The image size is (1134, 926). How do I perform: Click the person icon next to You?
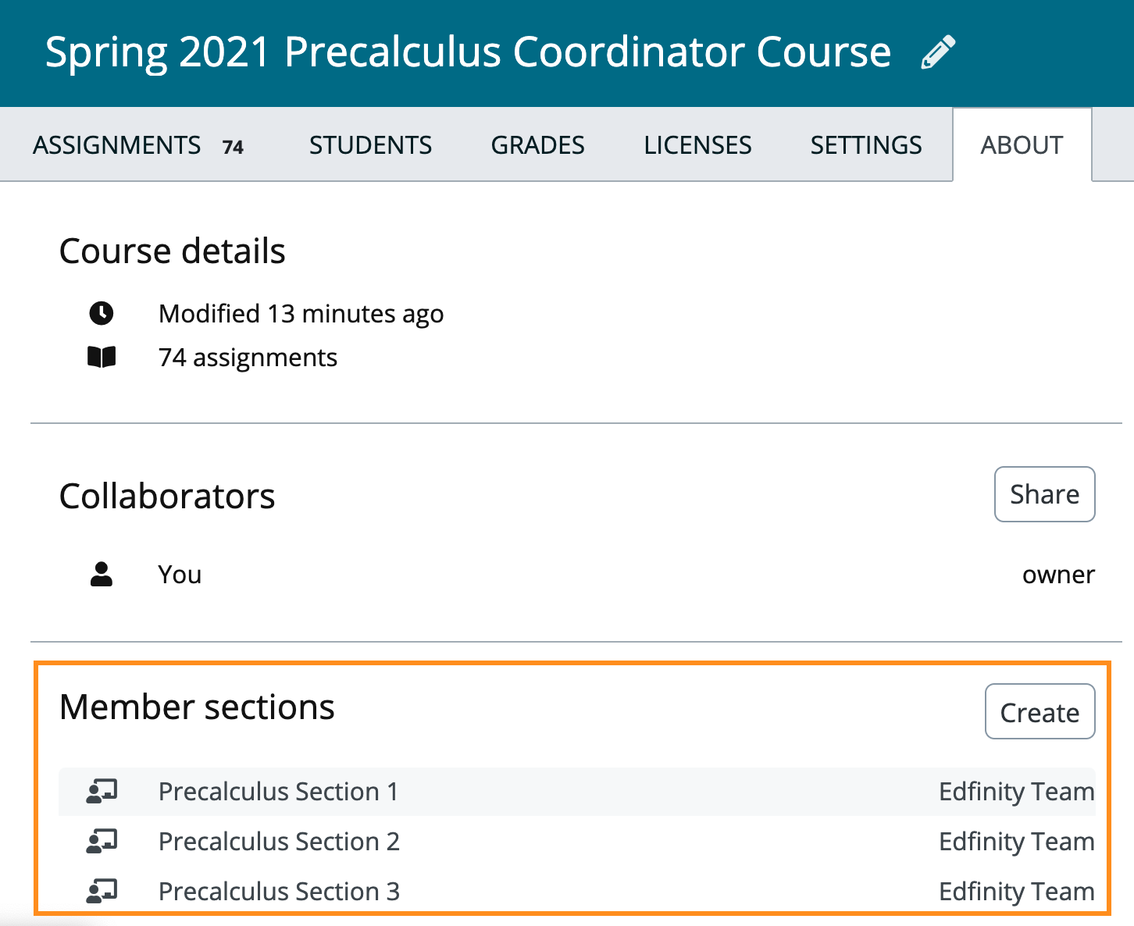pyautogui.click(x=102, y=574)
